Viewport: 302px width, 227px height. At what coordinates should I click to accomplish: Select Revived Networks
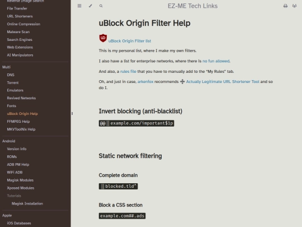[21, 98]
